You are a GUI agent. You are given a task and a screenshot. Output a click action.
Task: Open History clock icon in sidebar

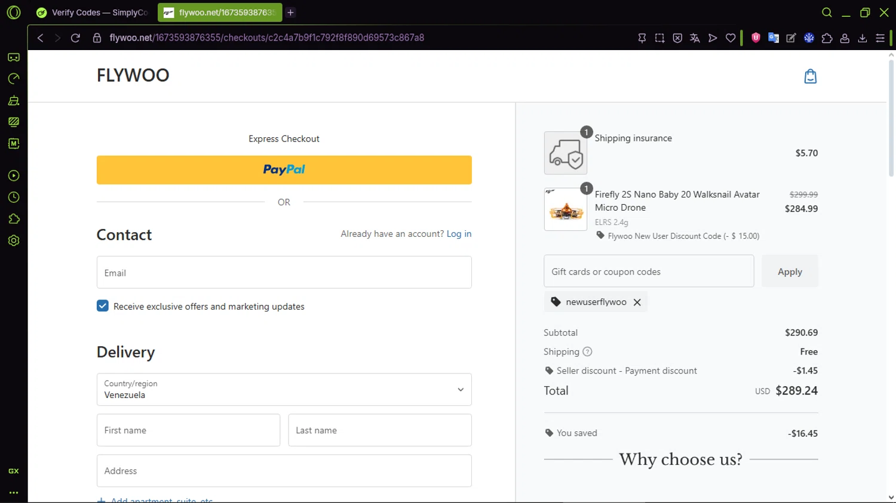click(x=14, y=198)
